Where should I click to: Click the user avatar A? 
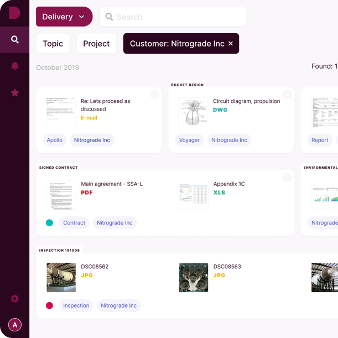(x=14, y=325)
